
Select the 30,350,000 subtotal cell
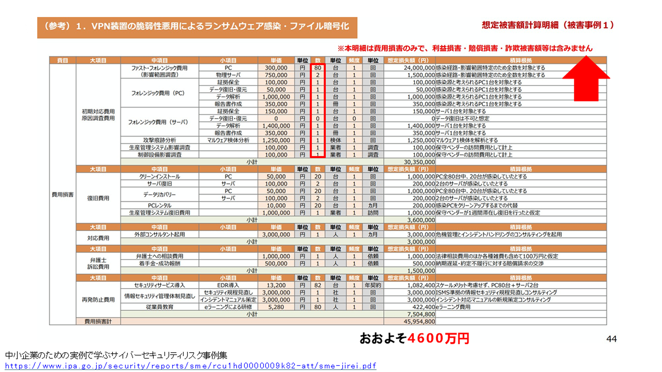coord(410,162)
